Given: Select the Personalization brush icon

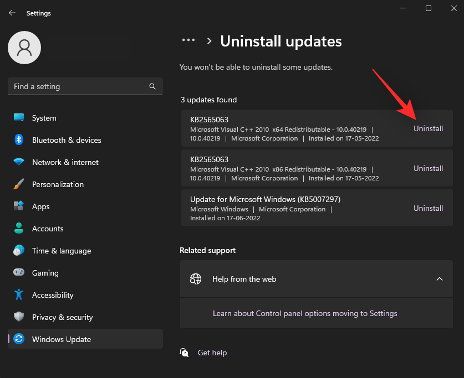Looking at the screenshot, I should click(x=18, y=184).
